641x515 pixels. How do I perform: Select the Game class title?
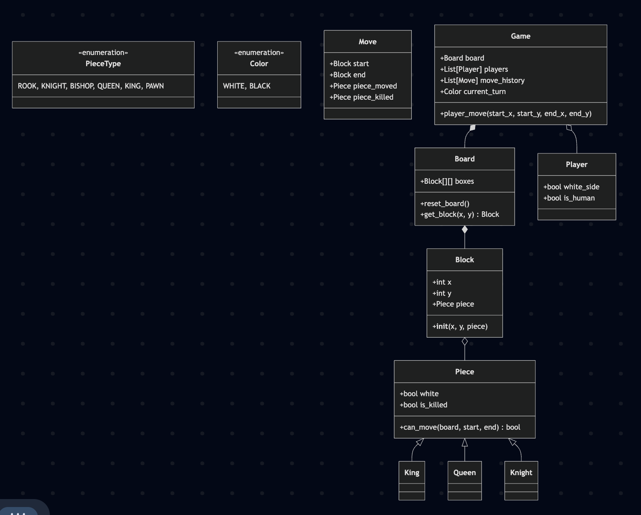[x=520, y=36]
